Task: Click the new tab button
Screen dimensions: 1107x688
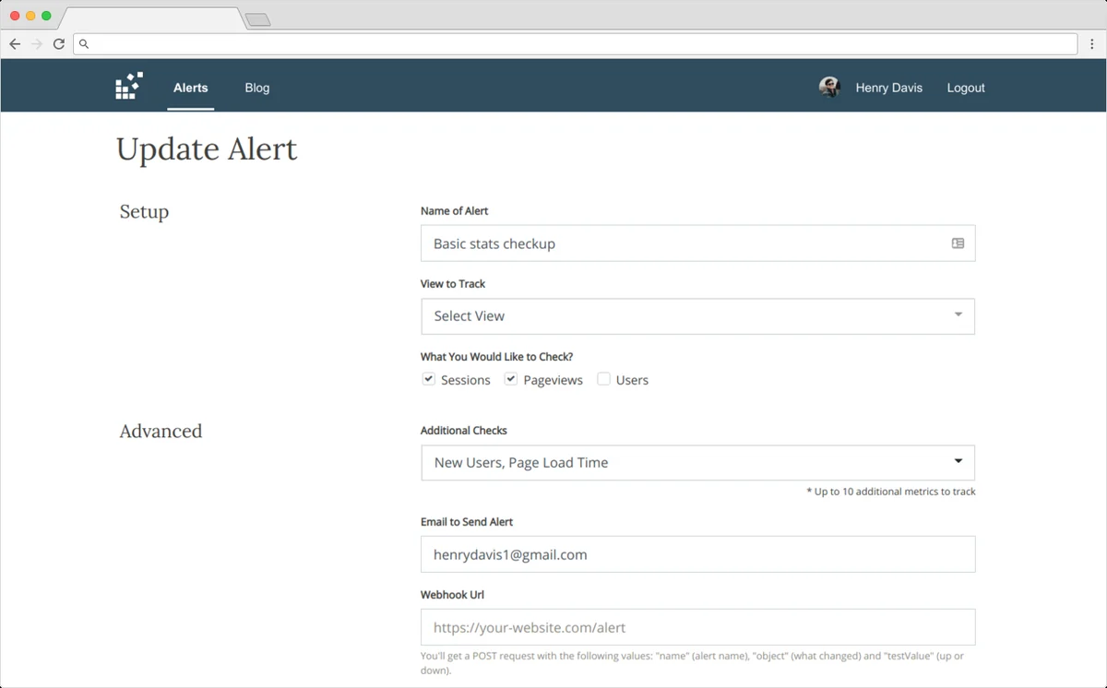Action: (258, 19)
